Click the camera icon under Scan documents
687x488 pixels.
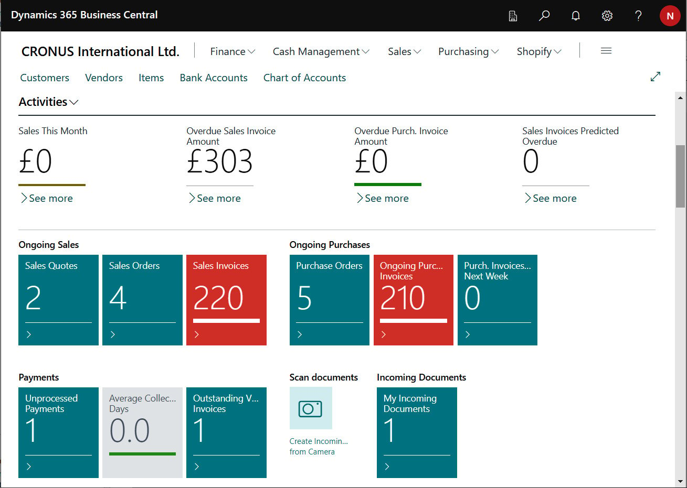[311, 408]
